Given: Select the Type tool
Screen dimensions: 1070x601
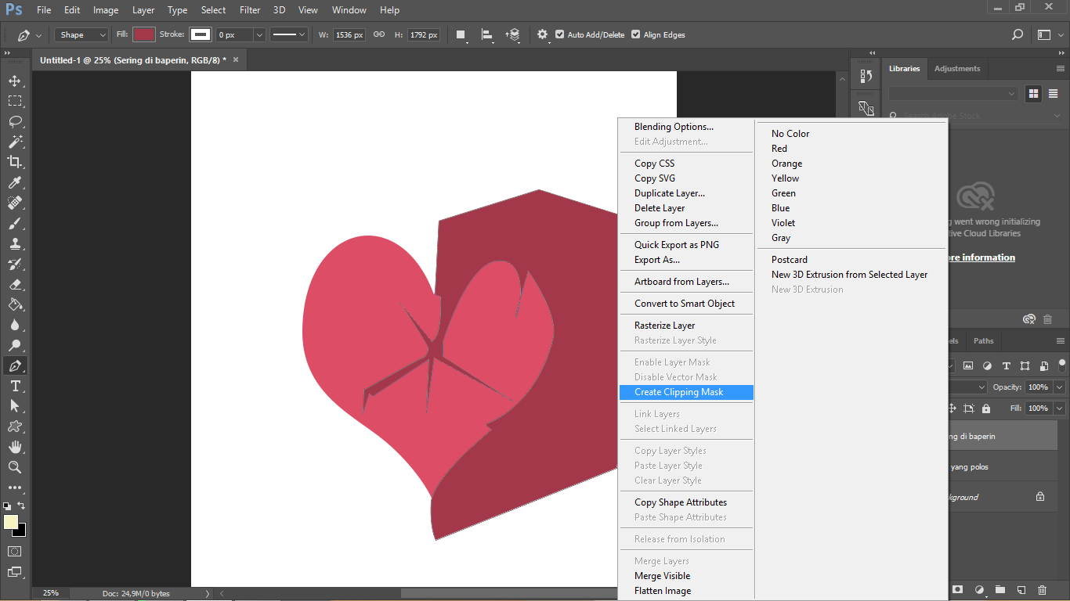Looking at the screenshot, I should 14,386.
